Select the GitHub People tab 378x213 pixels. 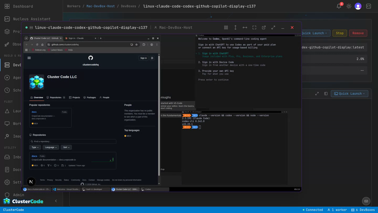(104, 97)
